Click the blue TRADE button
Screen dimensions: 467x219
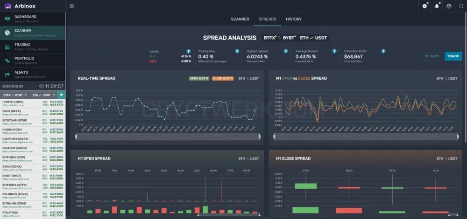coord(453,56)
